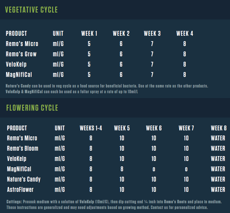230x213 pixels.
Task: Click the WEEK 3 column header
Action: pyautogui.click(x=152, y=33)
